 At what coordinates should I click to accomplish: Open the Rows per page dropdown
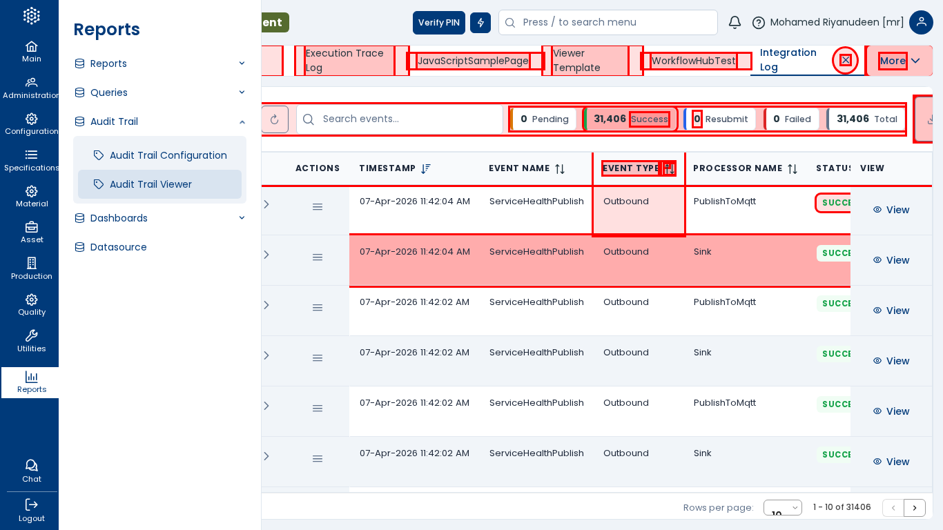(x=782, y=508)
